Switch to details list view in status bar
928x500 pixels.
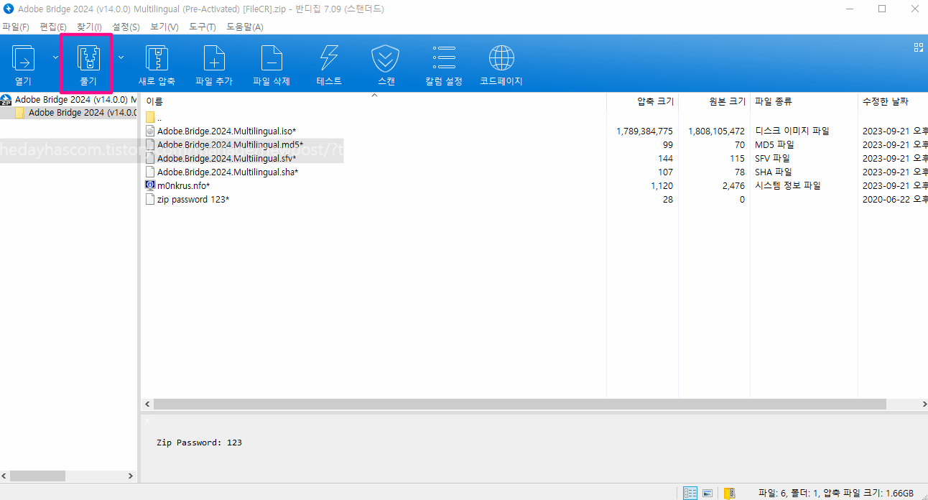[x=690, y=493]
